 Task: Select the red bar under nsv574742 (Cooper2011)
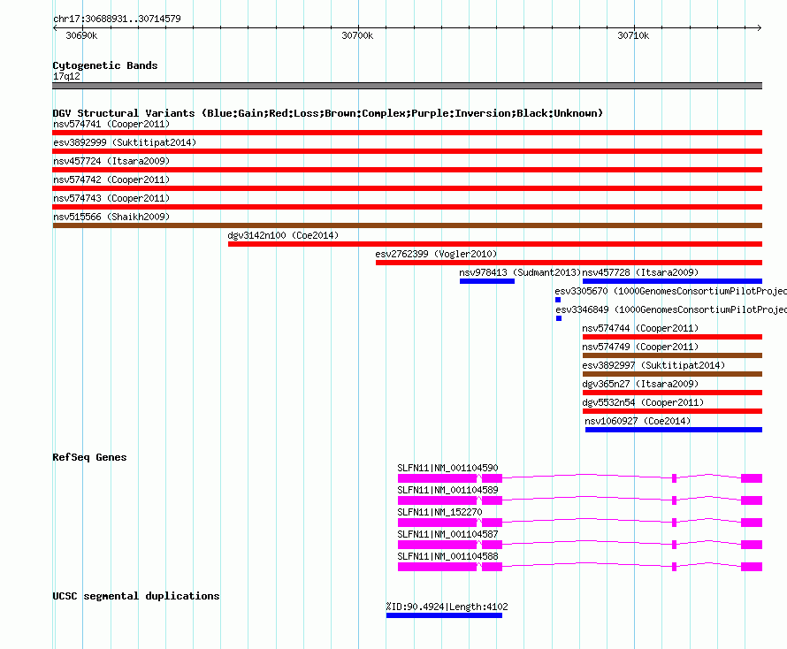point(407,188)
